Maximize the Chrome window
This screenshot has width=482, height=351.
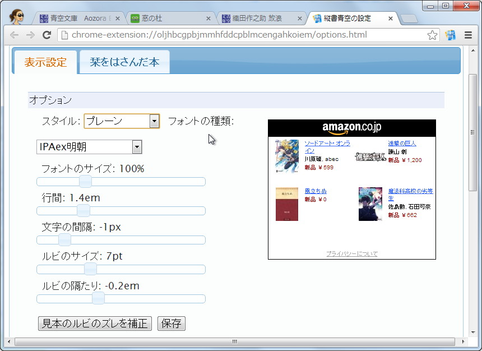[446, 6]
